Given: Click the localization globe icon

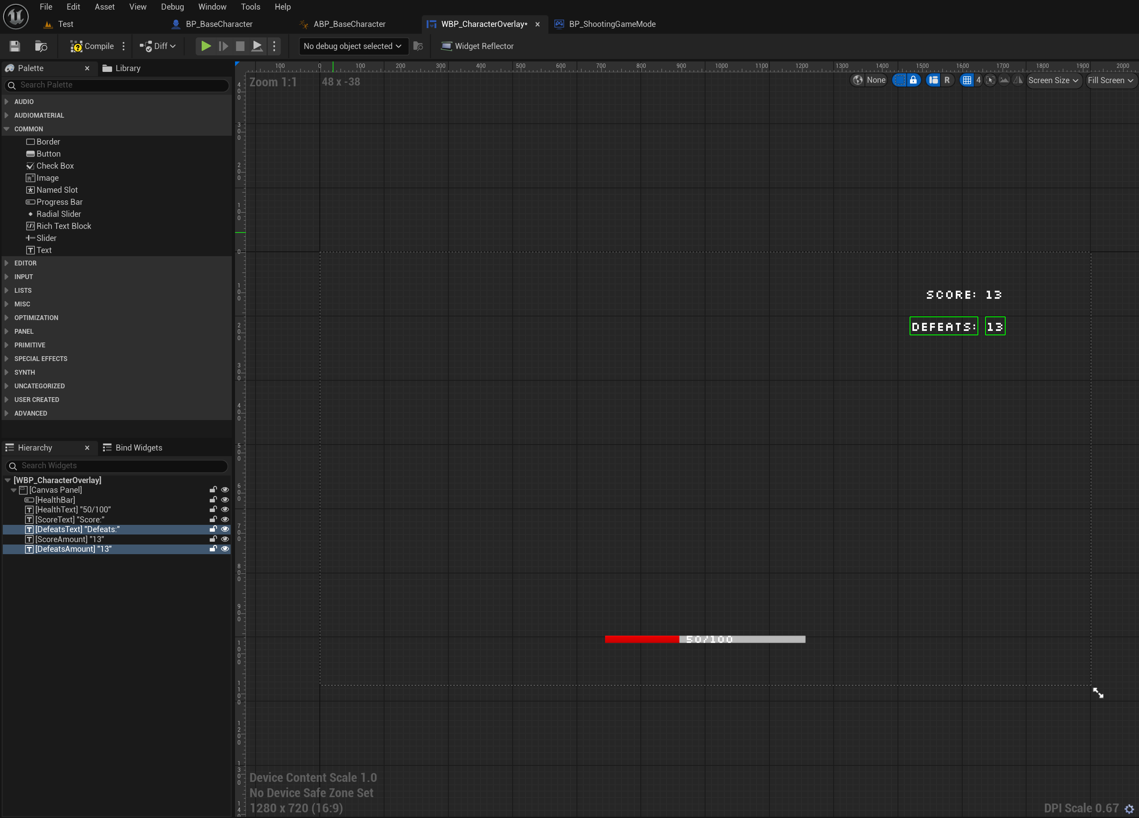Looking at the screenshot, I should [x=858, y=80].
